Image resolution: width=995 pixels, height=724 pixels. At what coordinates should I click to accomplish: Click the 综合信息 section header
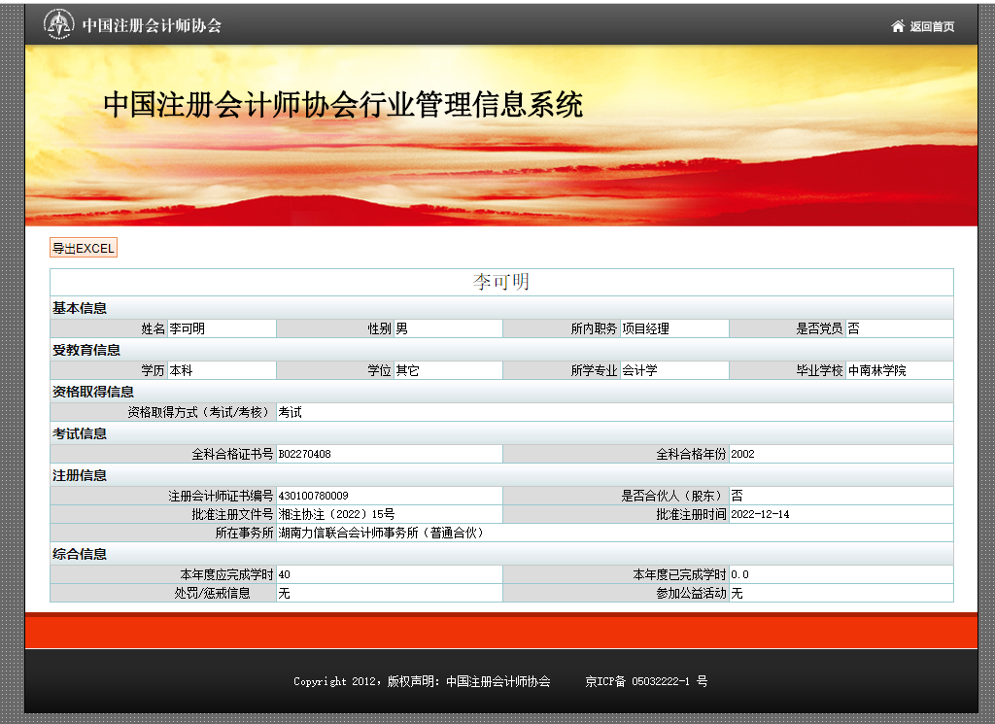click(x=80, y=555)
